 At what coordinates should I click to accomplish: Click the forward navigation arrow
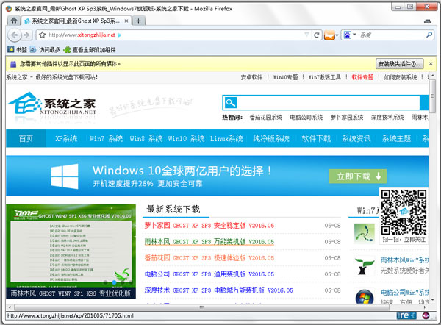(26, 35)
